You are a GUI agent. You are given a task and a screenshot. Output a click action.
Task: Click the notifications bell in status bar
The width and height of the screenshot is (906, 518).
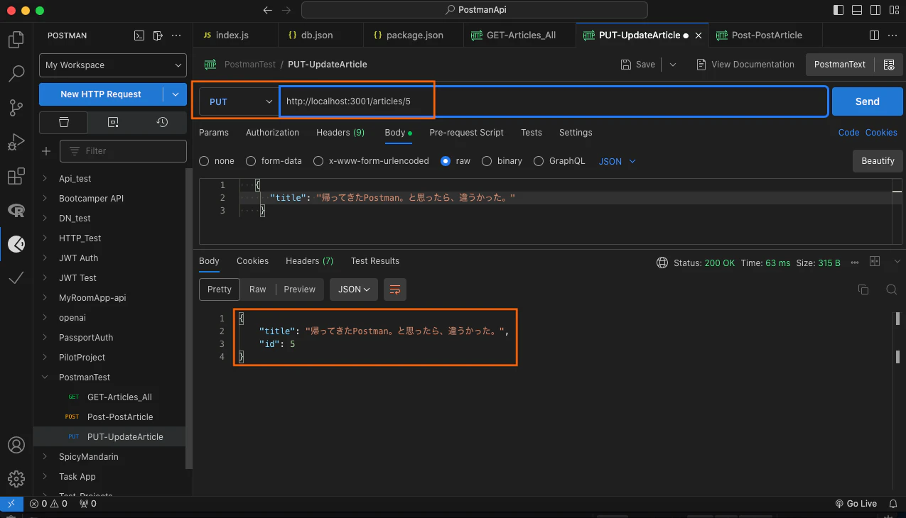tap(892, 504)
